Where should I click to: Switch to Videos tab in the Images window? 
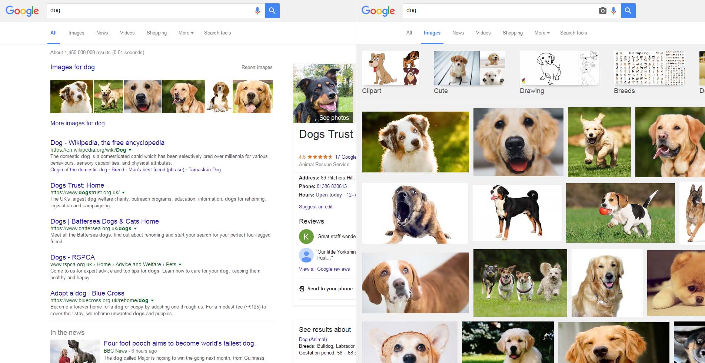click(x=483, y=33)
